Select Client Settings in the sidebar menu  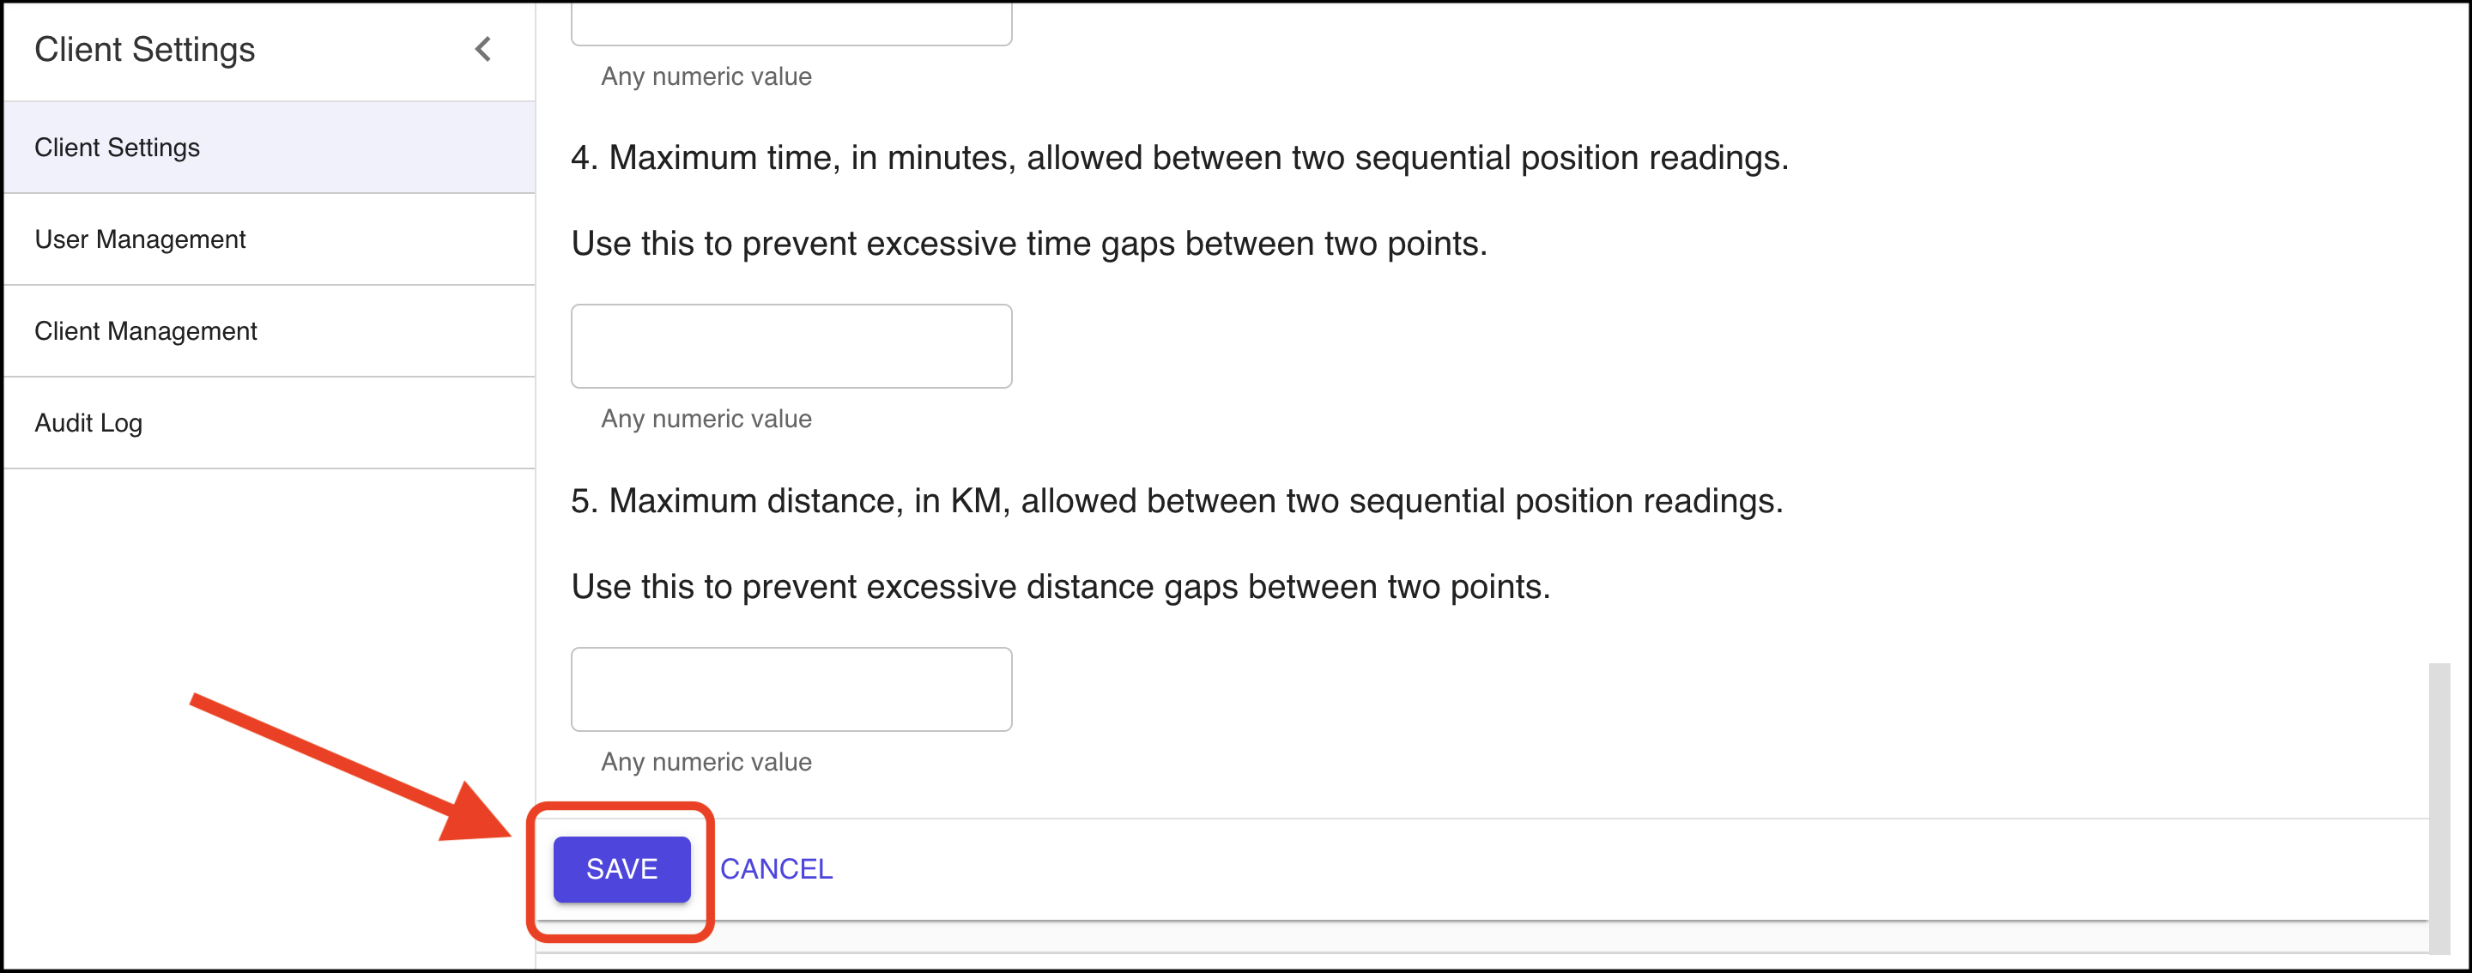[117, 148]
